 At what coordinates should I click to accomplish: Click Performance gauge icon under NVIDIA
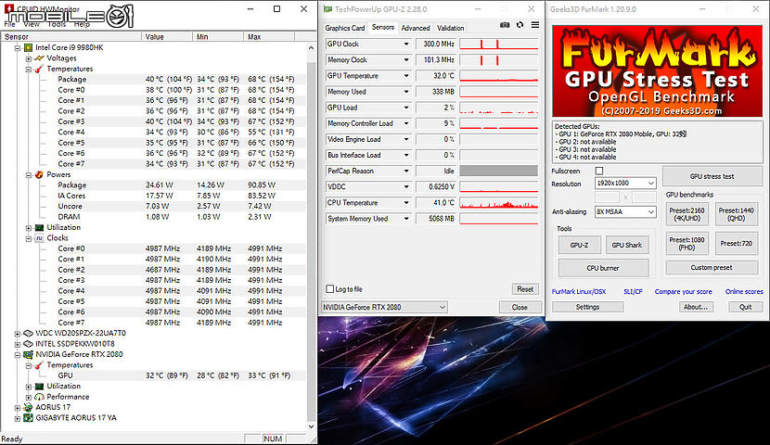[39, 397]
